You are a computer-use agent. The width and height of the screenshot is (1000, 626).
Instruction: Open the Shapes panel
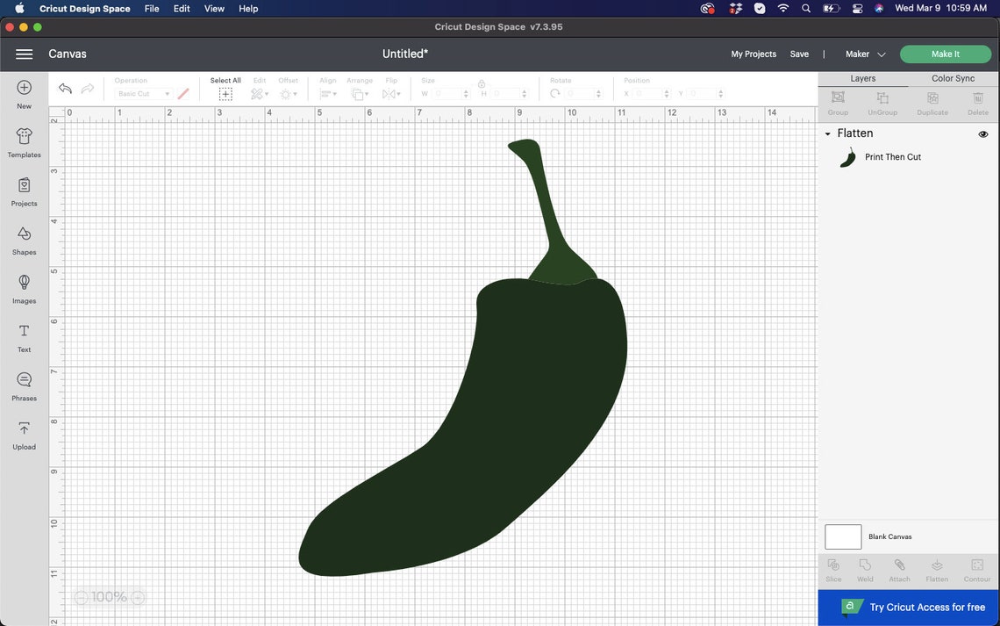[24, 237]
